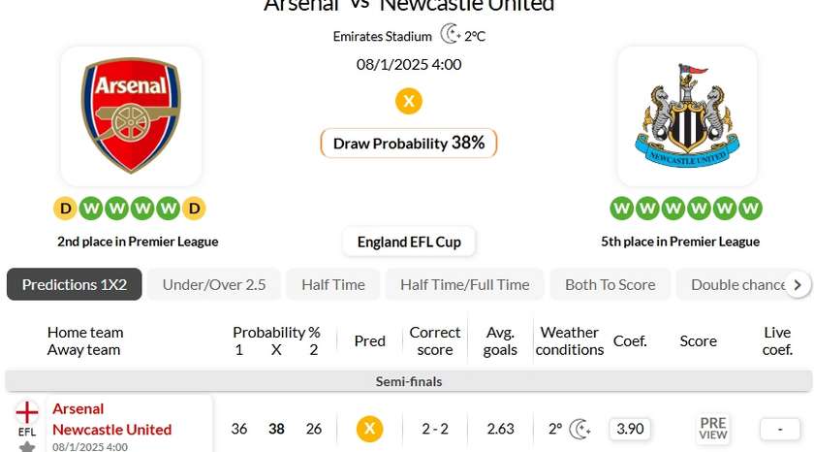Select the Half Time/Full Time tab
The height and width of the screenshot is (452, 814).
pyautogui.click(x=465, y=284)
